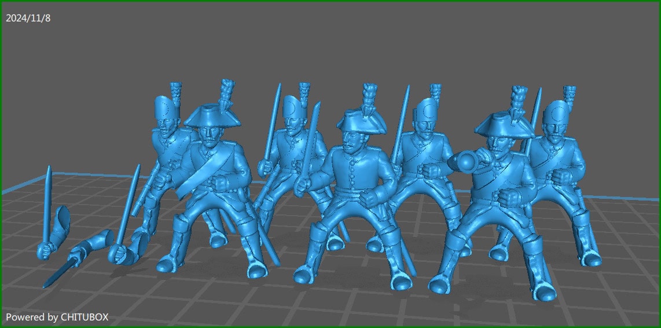Click the front-left officer's bicorne hat
Viewport: 661px width, 328px height.
point(211,116)
